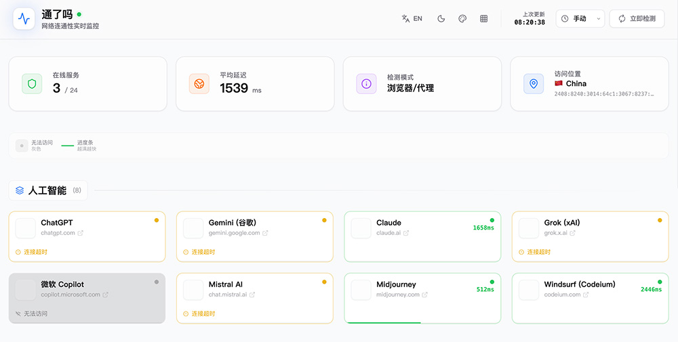Click the ChatGPT 连接超时 warning icon
678x342 pixels.
[x=18, y=252]
